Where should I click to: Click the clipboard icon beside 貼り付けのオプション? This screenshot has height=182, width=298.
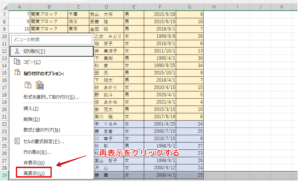pyautogui.click(x=17, y=72)
